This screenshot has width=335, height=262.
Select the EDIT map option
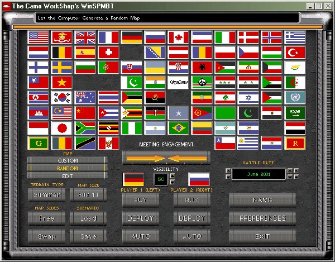tap(68, 176)
